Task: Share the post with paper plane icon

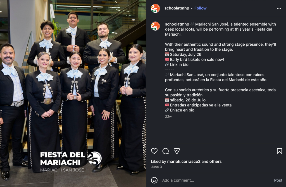Action: pos(177,151)
